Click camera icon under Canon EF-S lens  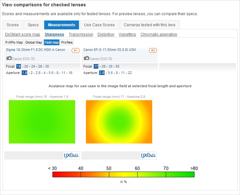(87, 58)
